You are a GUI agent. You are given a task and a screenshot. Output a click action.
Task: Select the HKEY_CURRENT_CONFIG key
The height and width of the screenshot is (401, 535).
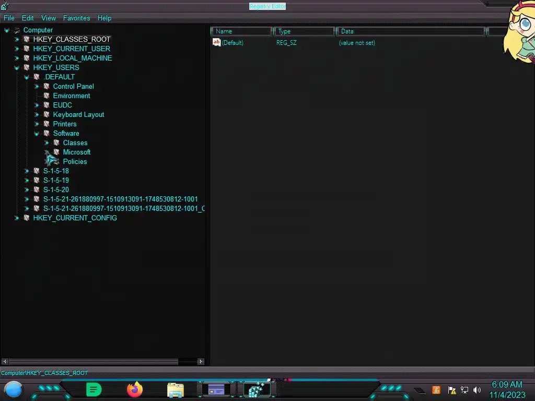click(75, 218)
